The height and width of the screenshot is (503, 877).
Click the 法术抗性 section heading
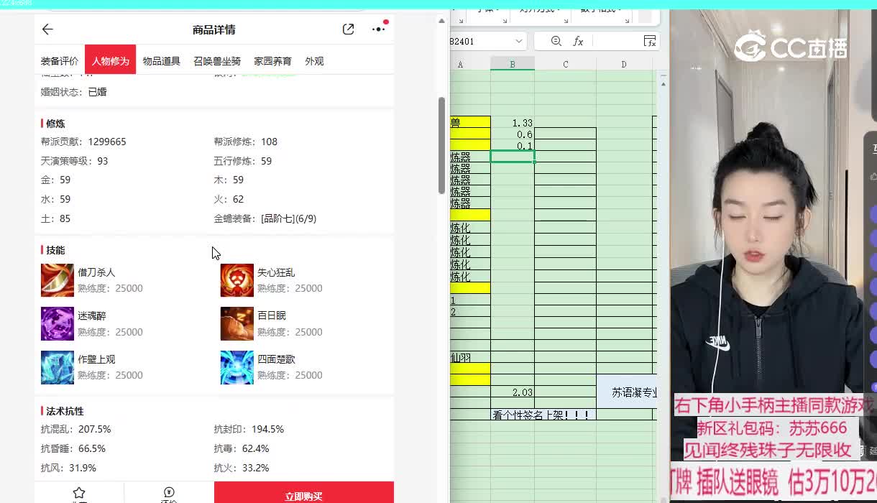(65, 411)
